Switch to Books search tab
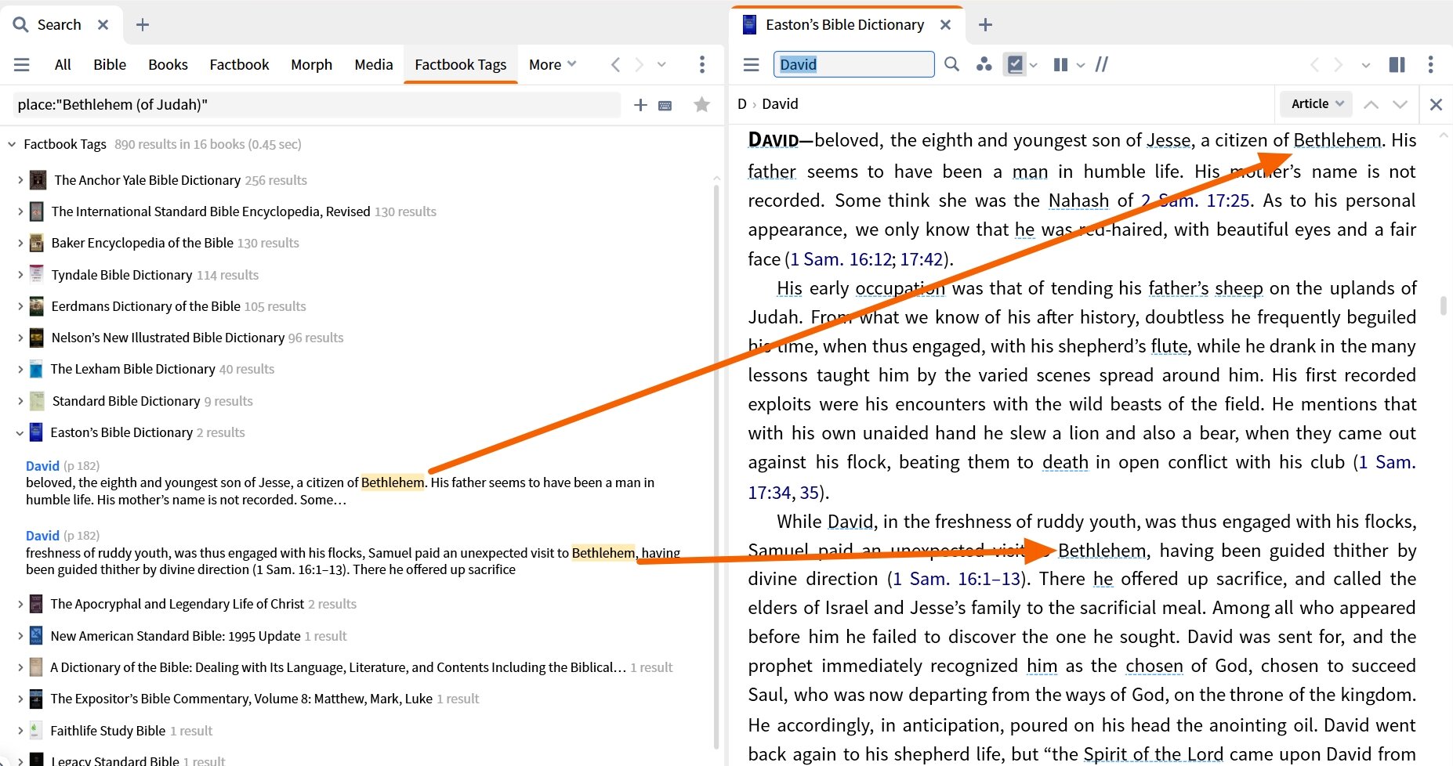 click(x=168, y=65)
